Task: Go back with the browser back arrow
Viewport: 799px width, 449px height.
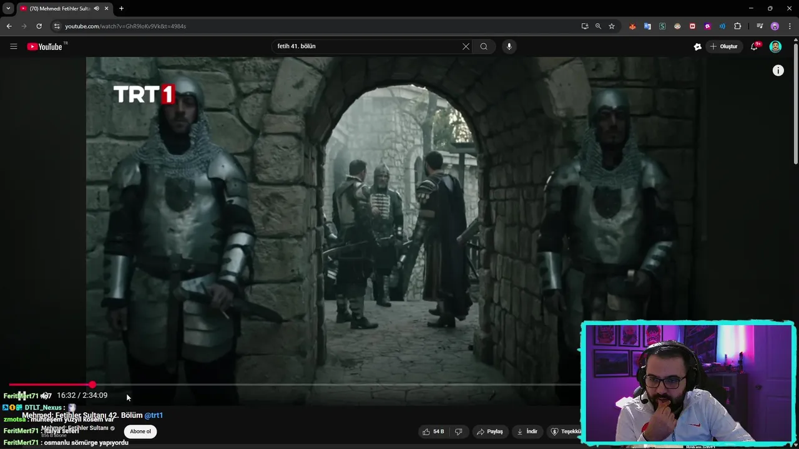Action: 9,26
